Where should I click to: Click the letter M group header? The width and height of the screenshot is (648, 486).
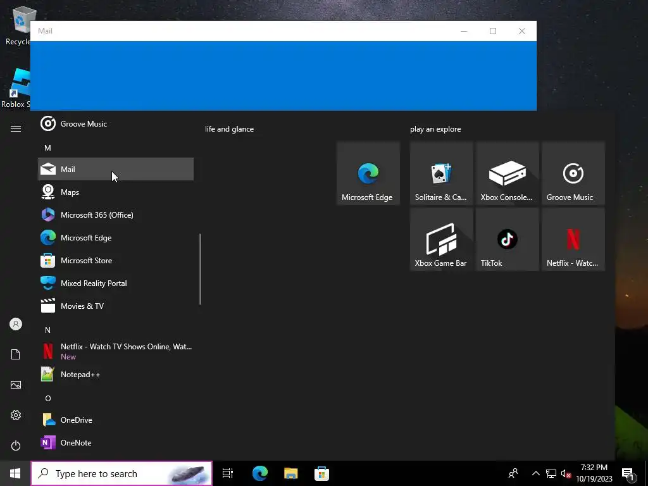coord(47,147)
